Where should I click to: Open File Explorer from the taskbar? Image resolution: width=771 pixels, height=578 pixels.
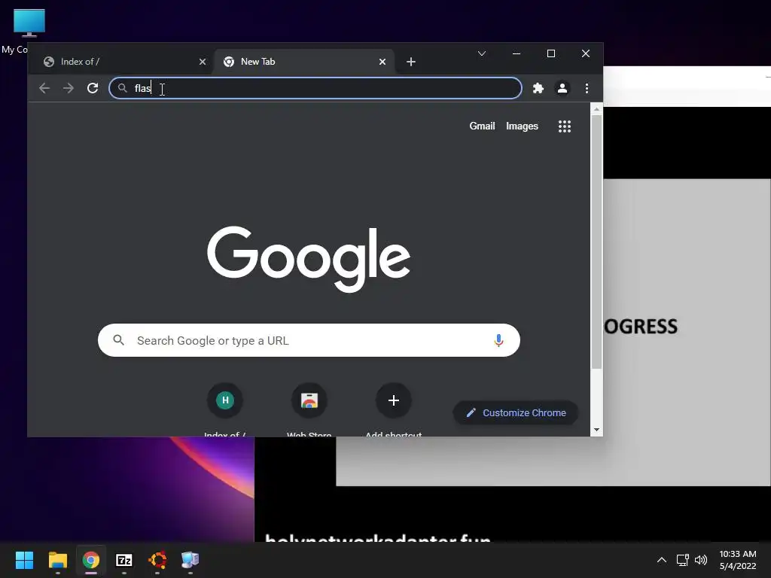pyautogui.click(x=57, y=560)
